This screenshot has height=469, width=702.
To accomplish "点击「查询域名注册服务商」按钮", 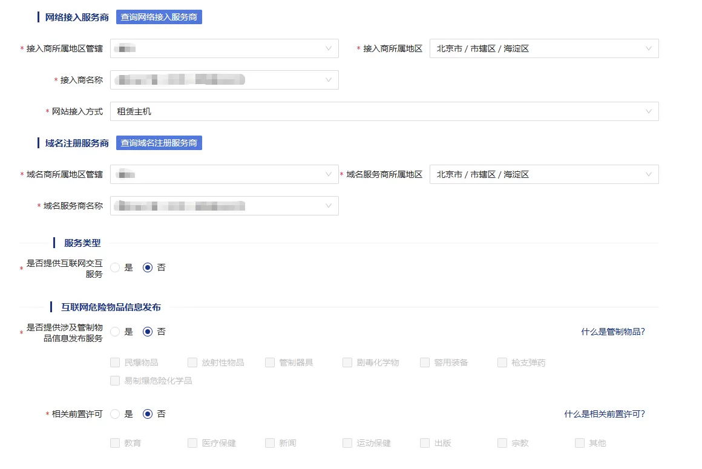I will coord(159,143).
